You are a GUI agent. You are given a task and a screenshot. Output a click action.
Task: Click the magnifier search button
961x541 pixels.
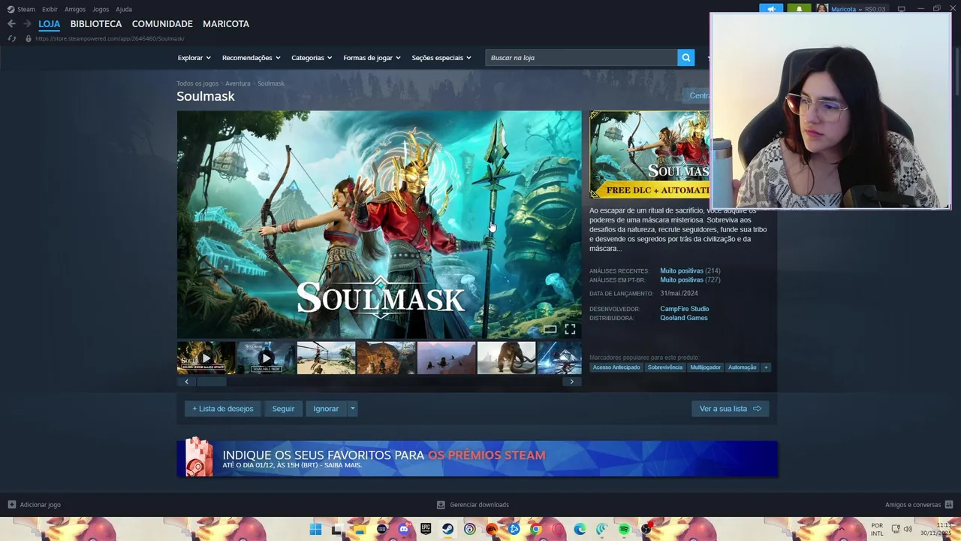tap(686, 58)
